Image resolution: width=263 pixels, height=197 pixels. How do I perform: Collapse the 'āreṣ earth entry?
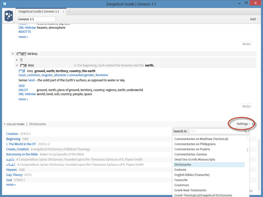[17, 65]
